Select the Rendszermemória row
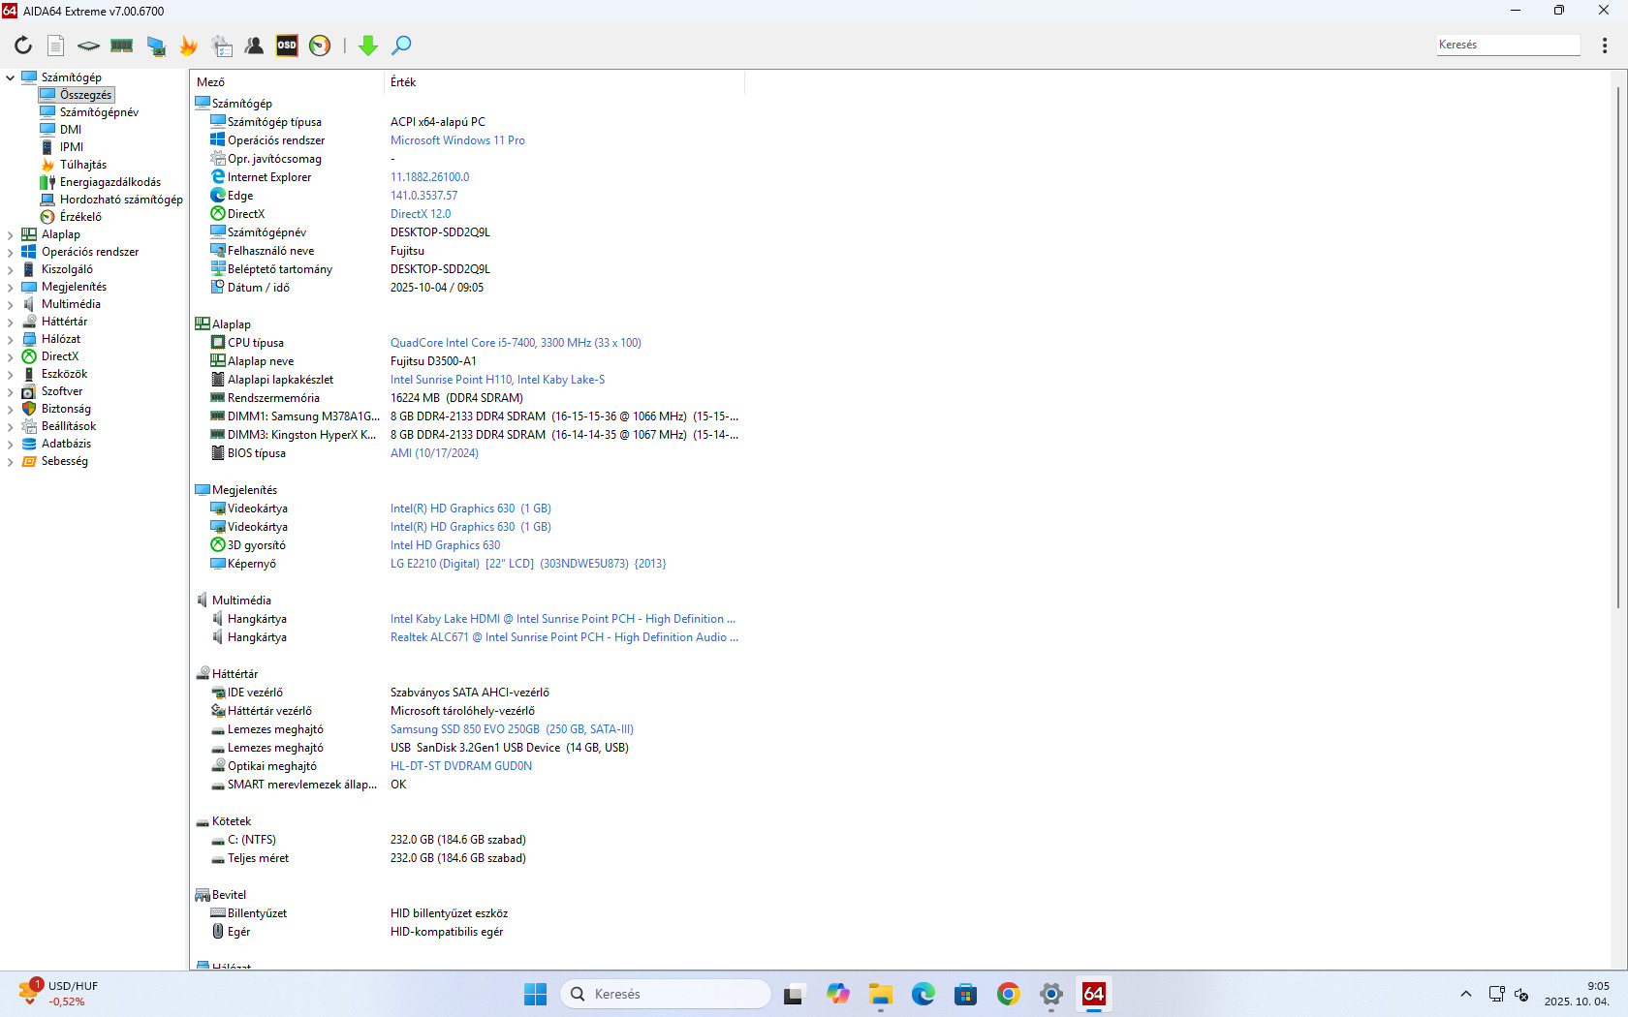The width and height of the screenshot is (1628, 1017). tap(467, 398)
